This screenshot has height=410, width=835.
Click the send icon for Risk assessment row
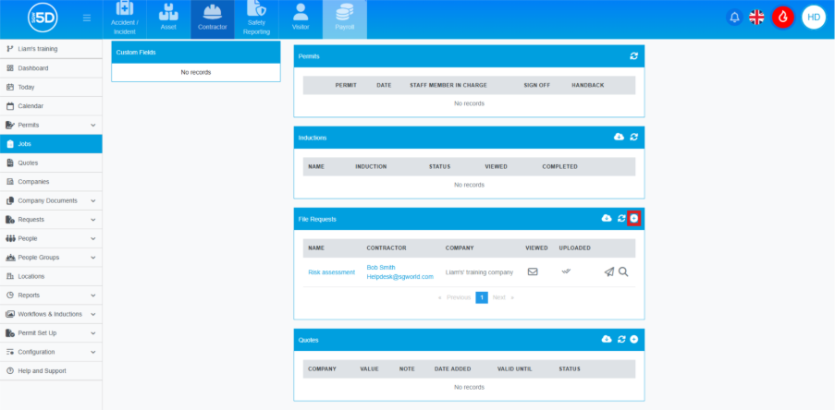tap(608, 271)
